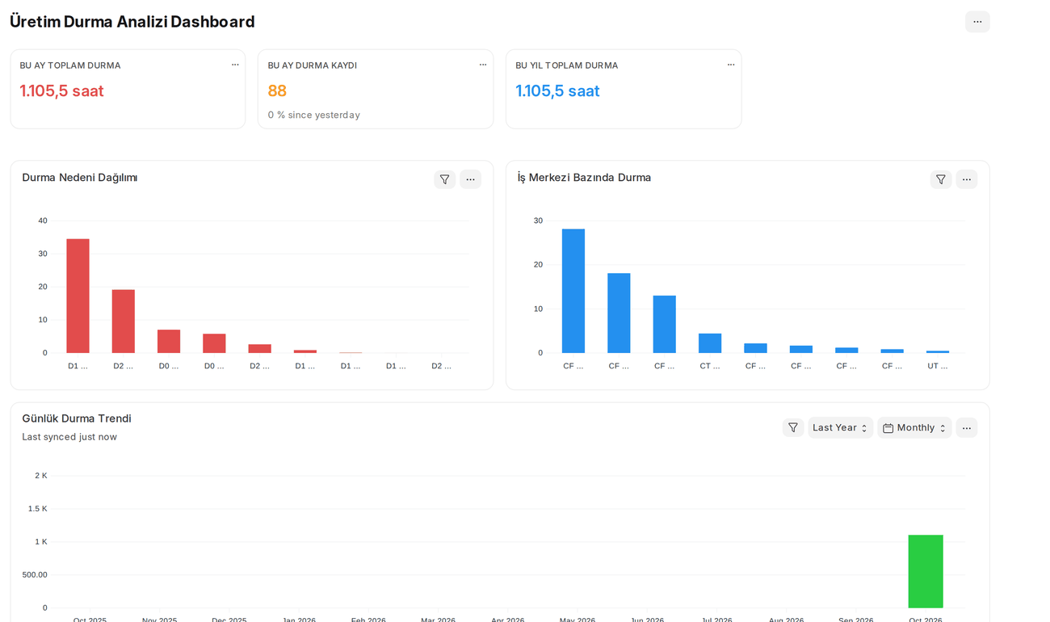Filter the Günlük Durma Trendi chart

[793, 427]
